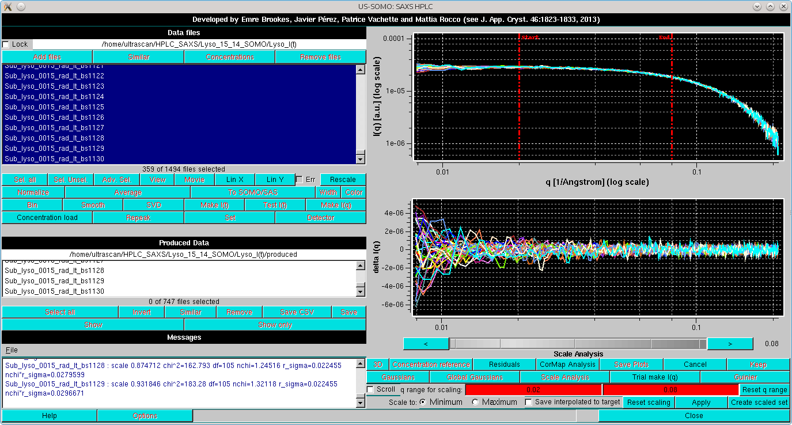
Task: Apply the current scaling
Action: [701, 402]
